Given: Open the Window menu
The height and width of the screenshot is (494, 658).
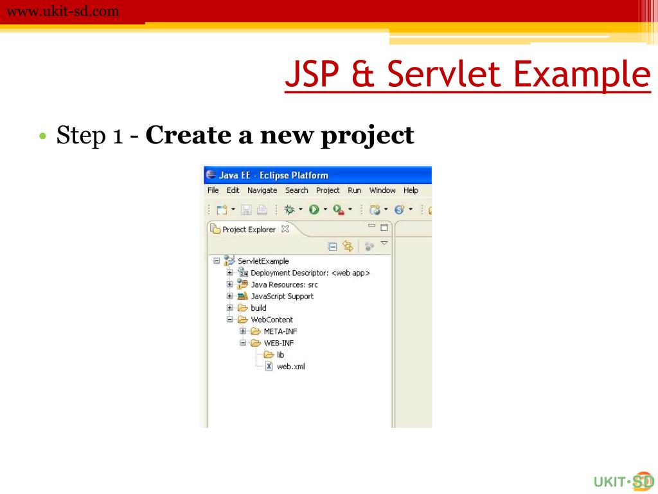Looking at the screenshot, I should click(x=382, y=190).
